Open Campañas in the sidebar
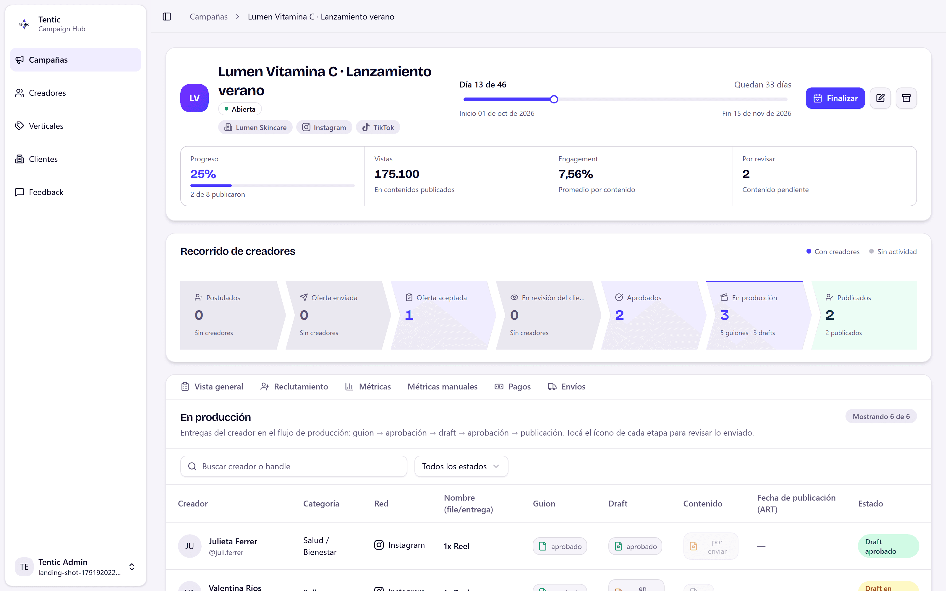Screen dimensions: 946x591 [75, 60]
